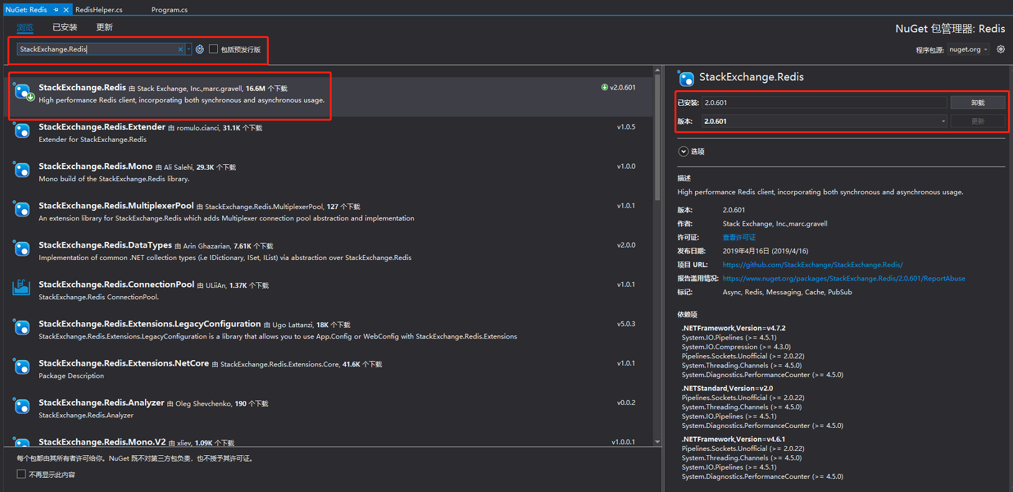The image size is (1013, 492).
Task: Select the StackExchange.Redis package row title
Action: tap(82, 88)
